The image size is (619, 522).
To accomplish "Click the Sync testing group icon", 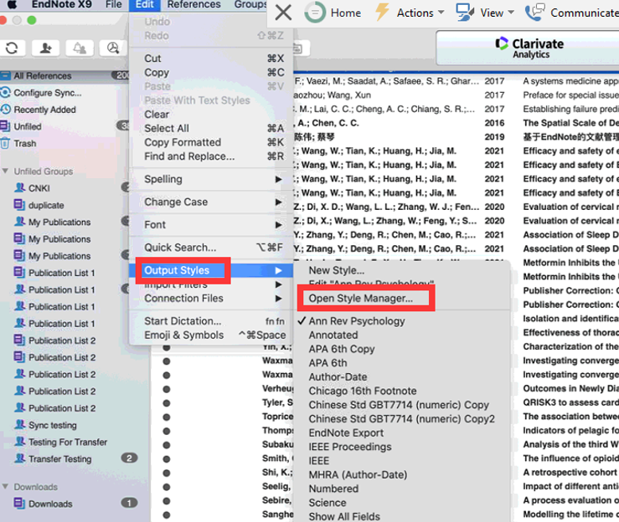I will click(x=19, y=425).
